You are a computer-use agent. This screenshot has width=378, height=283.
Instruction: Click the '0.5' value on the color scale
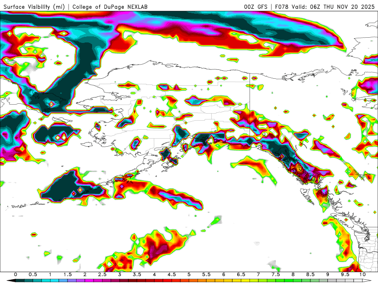33,275
